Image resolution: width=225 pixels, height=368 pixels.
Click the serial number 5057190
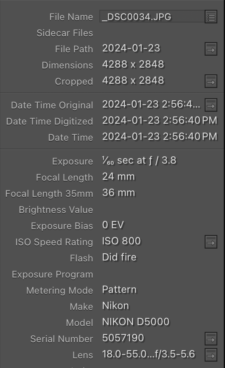point(123,338)
